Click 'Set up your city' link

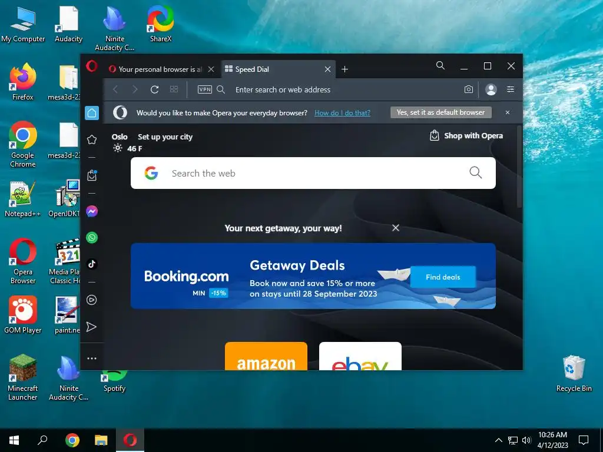pos(165,137)
